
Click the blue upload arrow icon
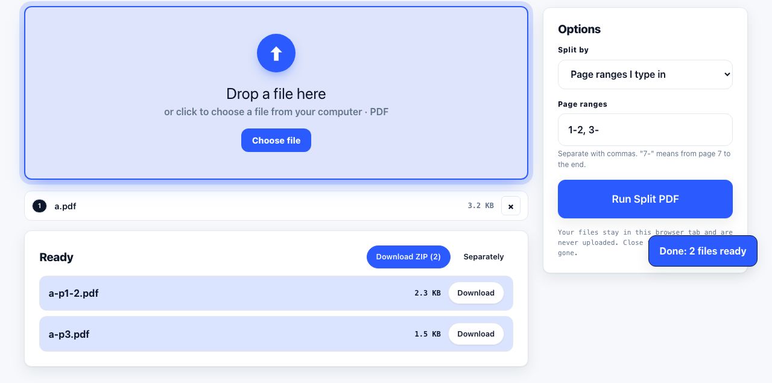coord(276,53)
